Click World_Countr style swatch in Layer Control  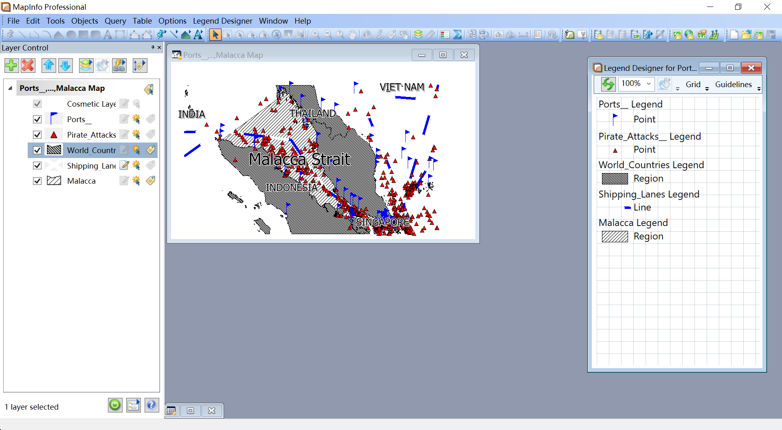click(54, 150)
